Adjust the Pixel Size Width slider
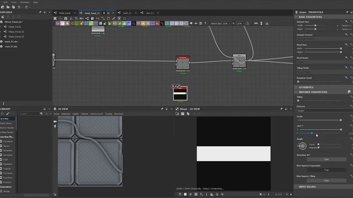353x198 pixels. (x=323, y=48)
